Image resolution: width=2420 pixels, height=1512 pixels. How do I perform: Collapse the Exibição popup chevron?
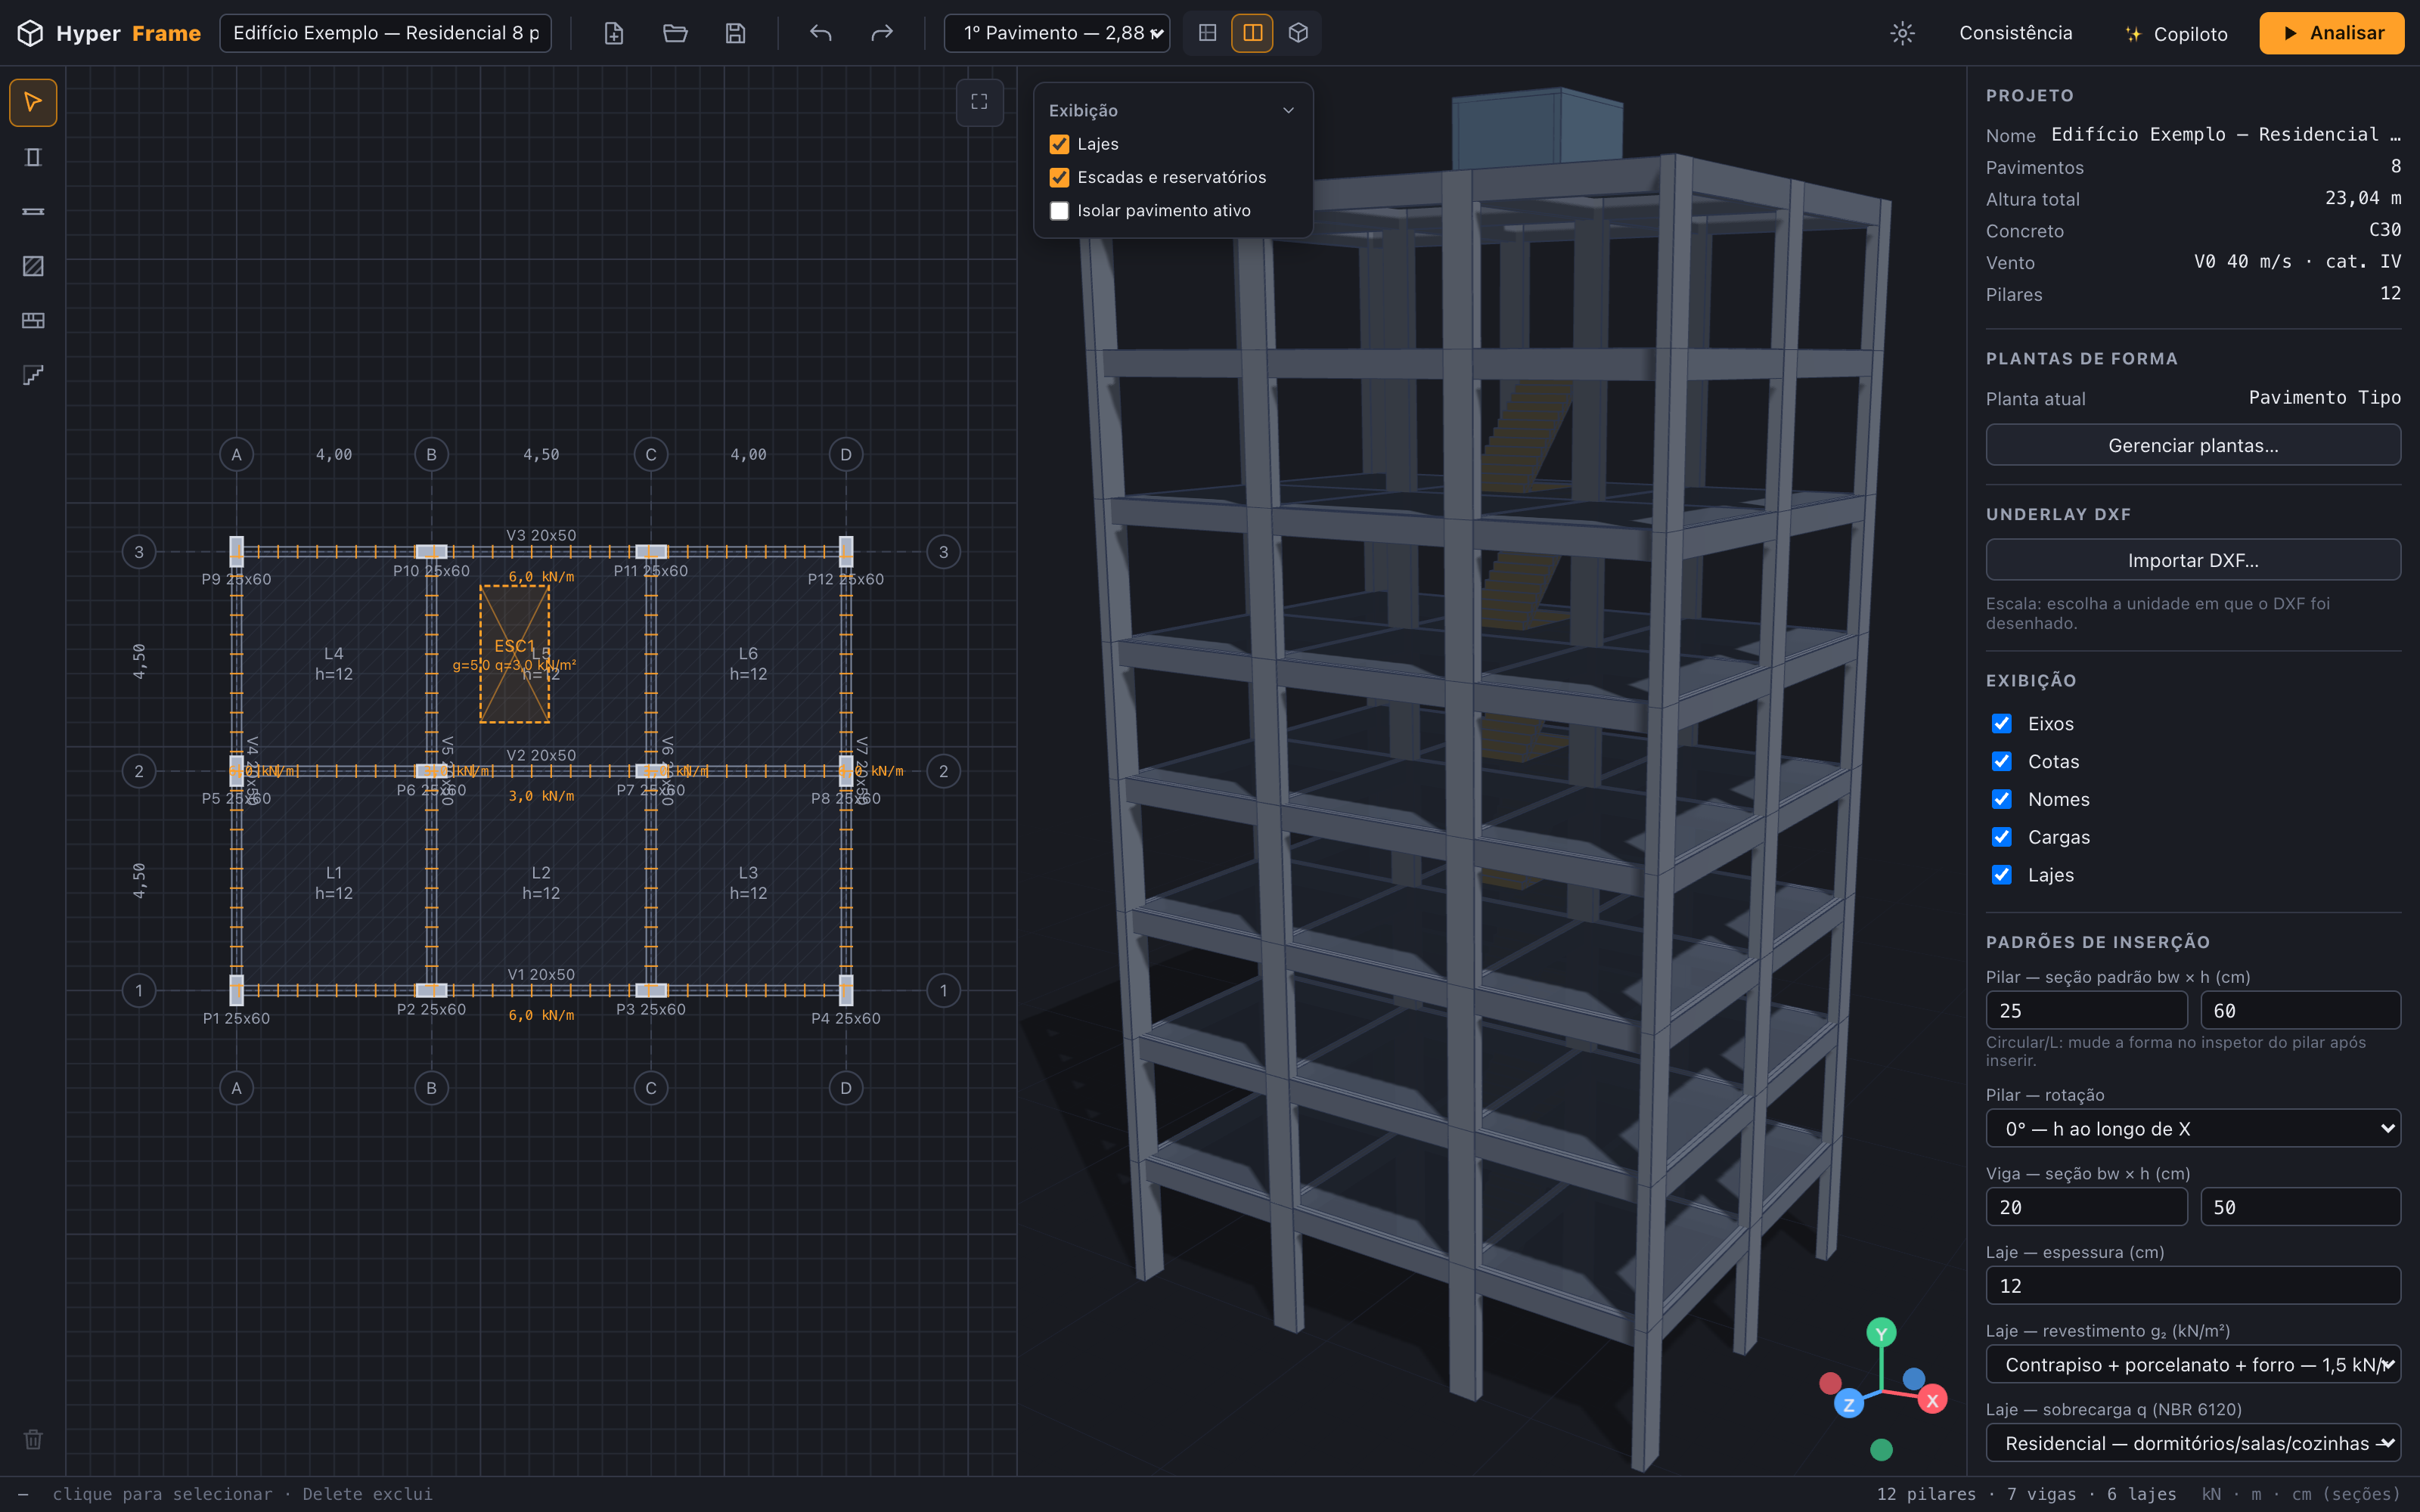click(x=1288, y=110)
